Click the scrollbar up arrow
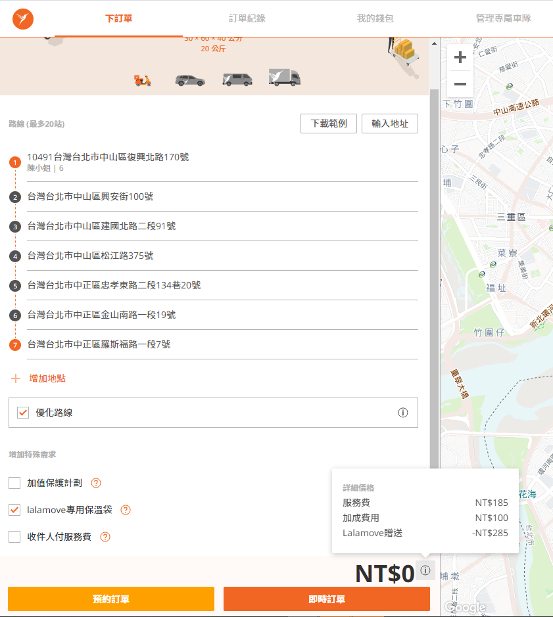553x617 pixels. 434,43
